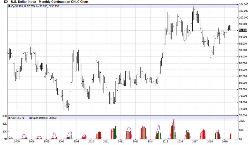Click the 100.000 price axis label
Screen dimensions: 249x145
point(244,18)
